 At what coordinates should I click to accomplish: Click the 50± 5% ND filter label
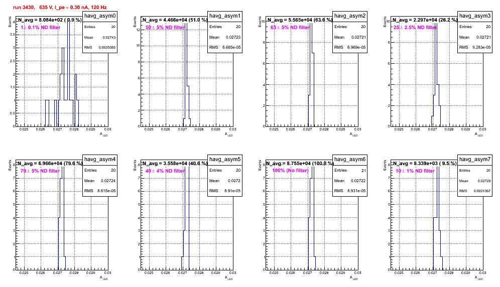[165, 28]
